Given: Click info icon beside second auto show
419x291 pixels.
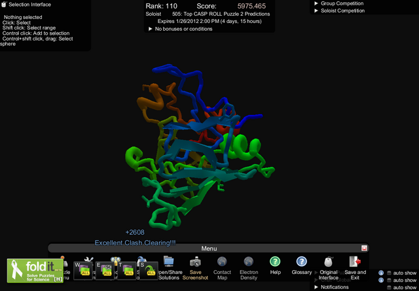Looking at the screenshot, I should [381, 280].
